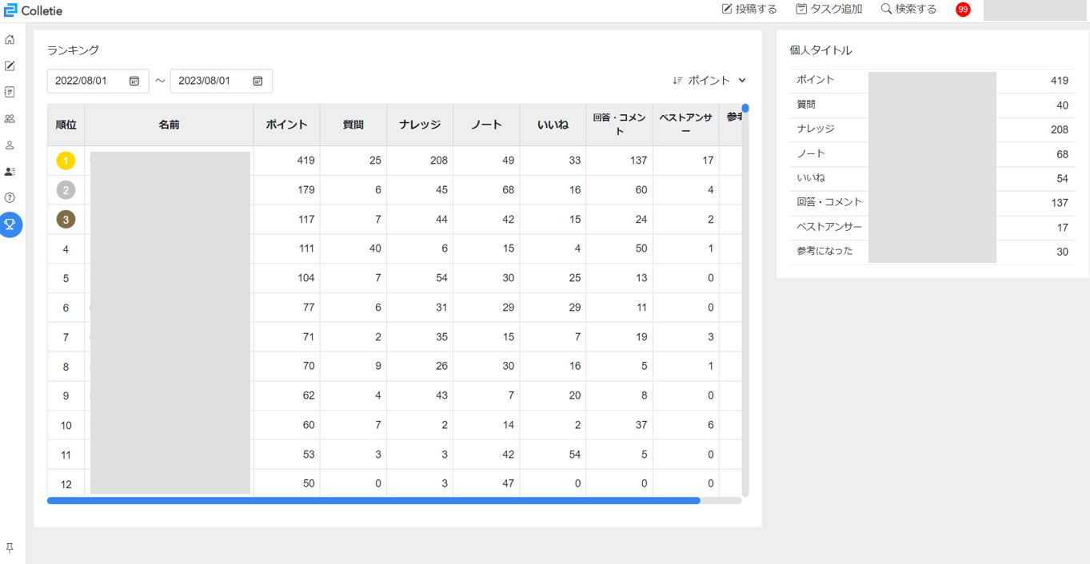This screenshot has width=1090, height=564.
Task: Open the home page from sidebar
Action: coord(10,39)
